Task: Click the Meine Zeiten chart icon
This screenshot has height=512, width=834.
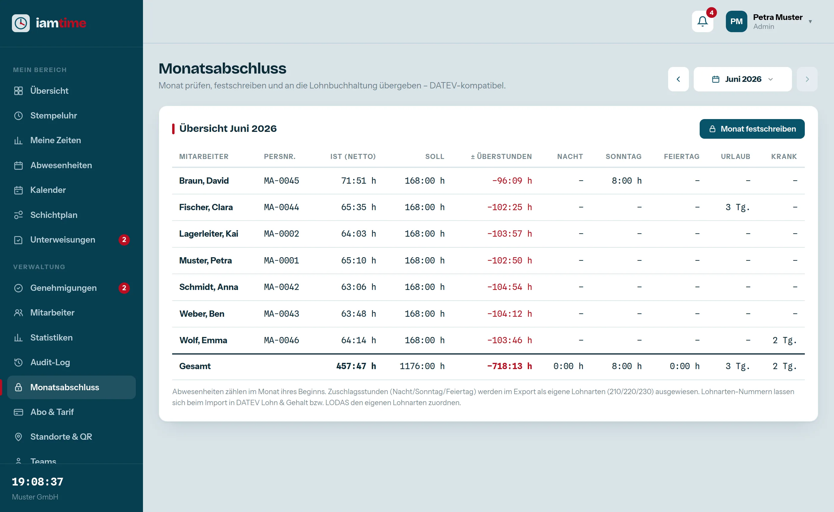Action: [18, 140]
